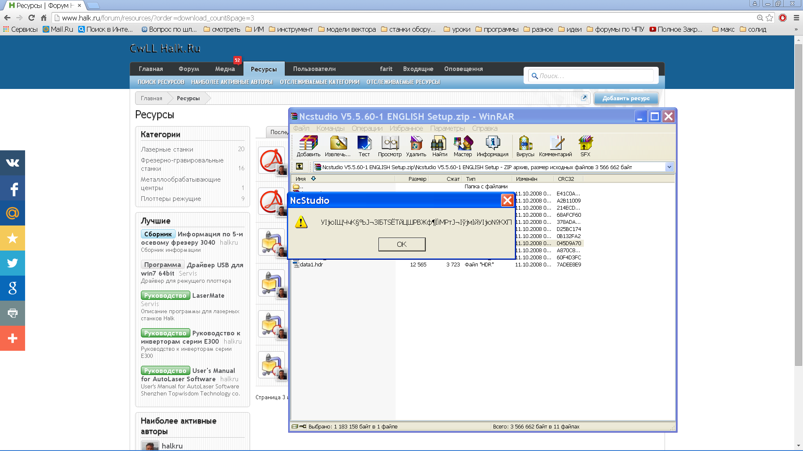Open Поиск ресурсов link
The width and height of the screenshot is (803, 451).
click(161, 82)
